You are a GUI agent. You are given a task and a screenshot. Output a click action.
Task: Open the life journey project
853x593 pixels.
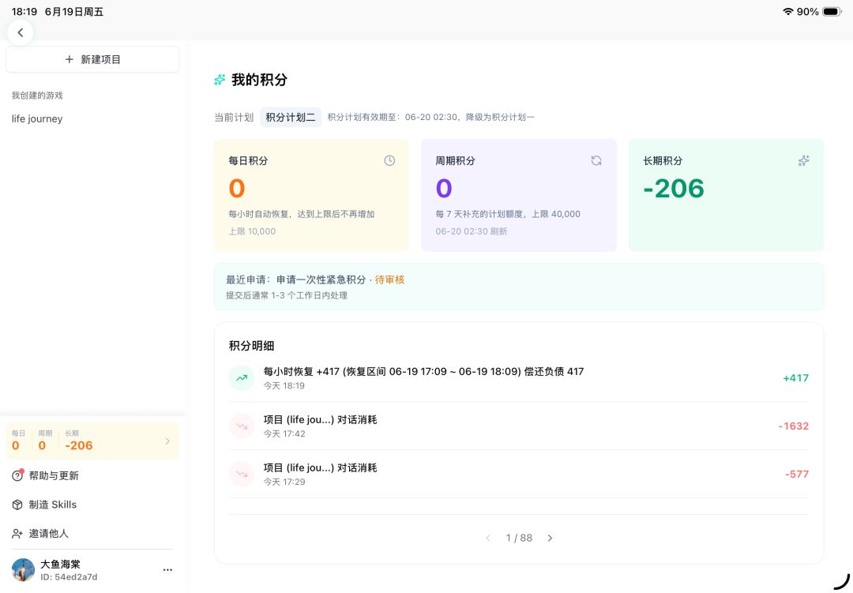(37, 118)
